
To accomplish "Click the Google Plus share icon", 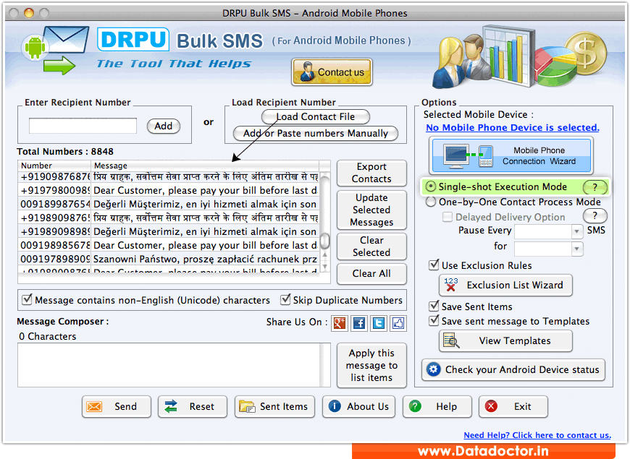I will point(339,323).
